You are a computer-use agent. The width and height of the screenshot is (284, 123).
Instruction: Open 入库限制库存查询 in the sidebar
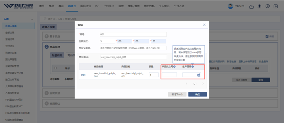(x=14, y=86)
